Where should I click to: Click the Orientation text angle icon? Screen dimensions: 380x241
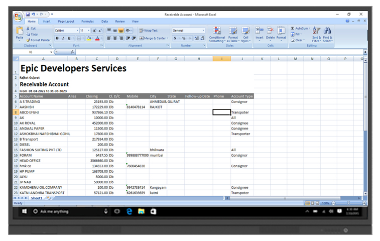[128, 30]
